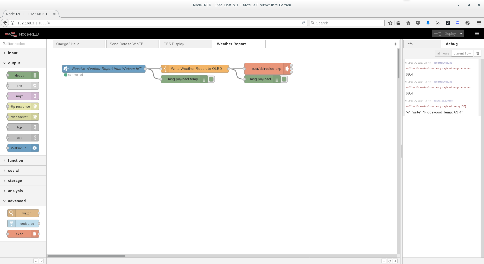Select the udp output node
Viewport: 484px width, 264px height.
(23, 138)
